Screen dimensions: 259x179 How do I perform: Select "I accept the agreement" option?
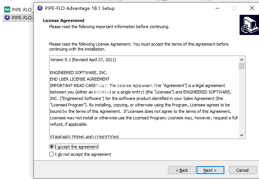point(52,147)
